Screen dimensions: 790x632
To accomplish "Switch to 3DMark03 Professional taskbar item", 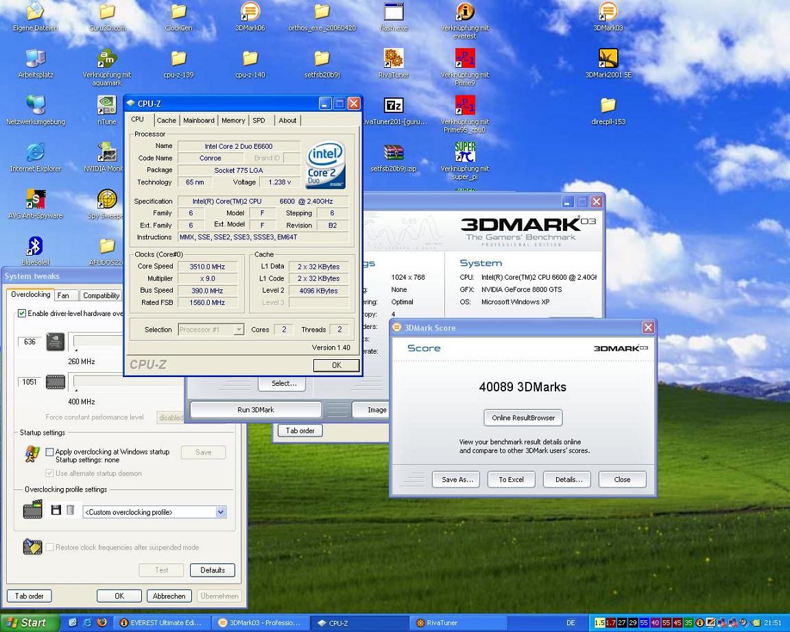I will [x=260, y=623].
